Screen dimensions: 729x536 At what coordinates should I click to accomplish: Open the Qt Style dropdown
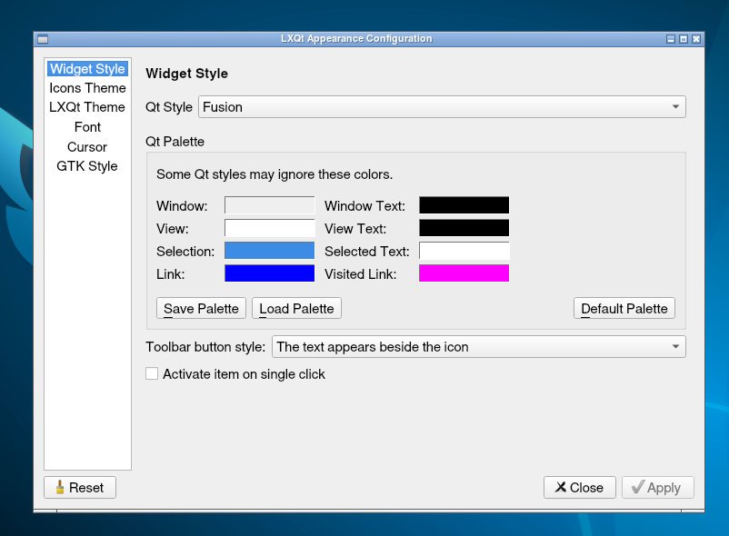442,107
